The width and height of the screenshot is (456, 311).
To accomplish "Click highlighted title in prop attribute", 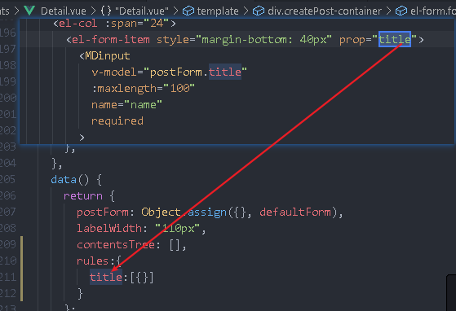I will [x=394, y=39].
